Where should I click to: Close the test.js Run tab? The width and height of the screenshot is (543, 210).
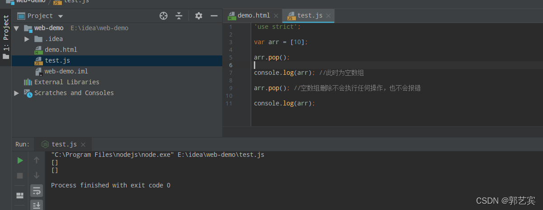[x=83, y=145]
